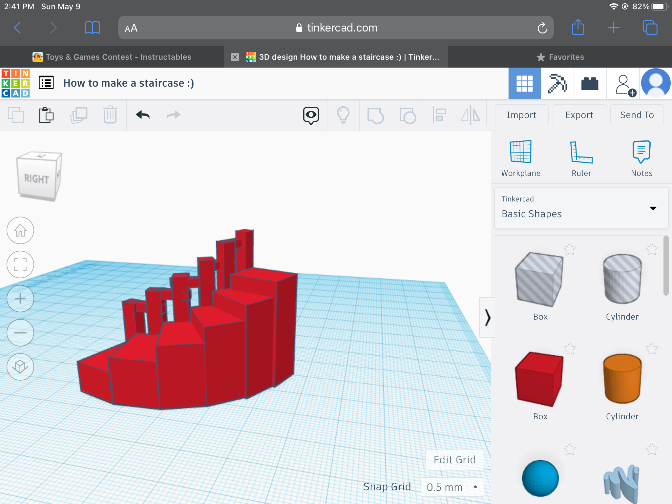Open a new Safari tab with plus

[x=614, y=28]
